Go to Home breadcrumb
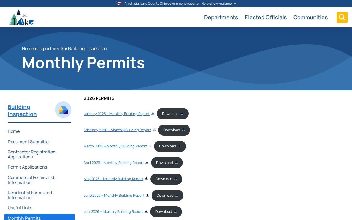352x220 pixels. click(28, 48)
